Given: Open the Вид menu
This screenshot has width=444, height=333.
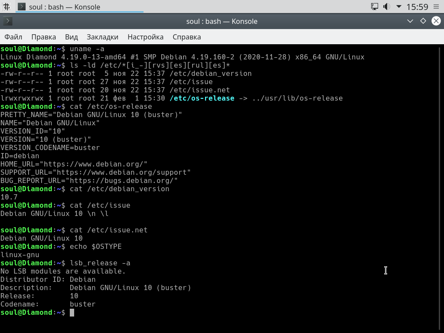Looking at the screenshot, I should pyautogui.click(x=72, y=37).
